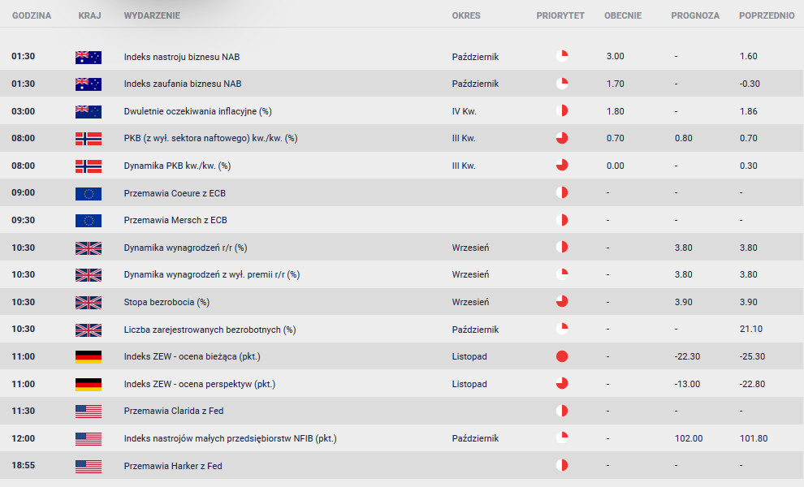This screenshot has height=487, width=804.
Task: Click forecast value 0.80 in Norway PKB row
Action: click(684, 139)
